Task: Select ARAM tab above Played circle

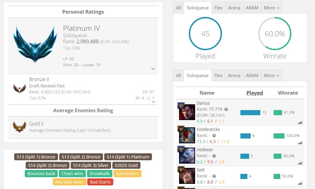Action: point(252,8)
